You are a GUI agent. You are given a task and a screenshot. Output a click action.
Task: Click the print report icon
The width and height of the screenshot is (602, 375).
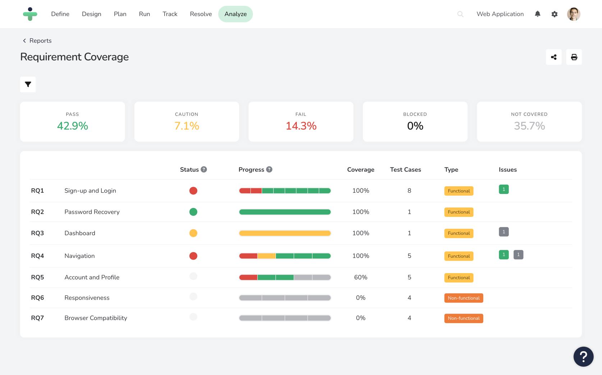574,57
